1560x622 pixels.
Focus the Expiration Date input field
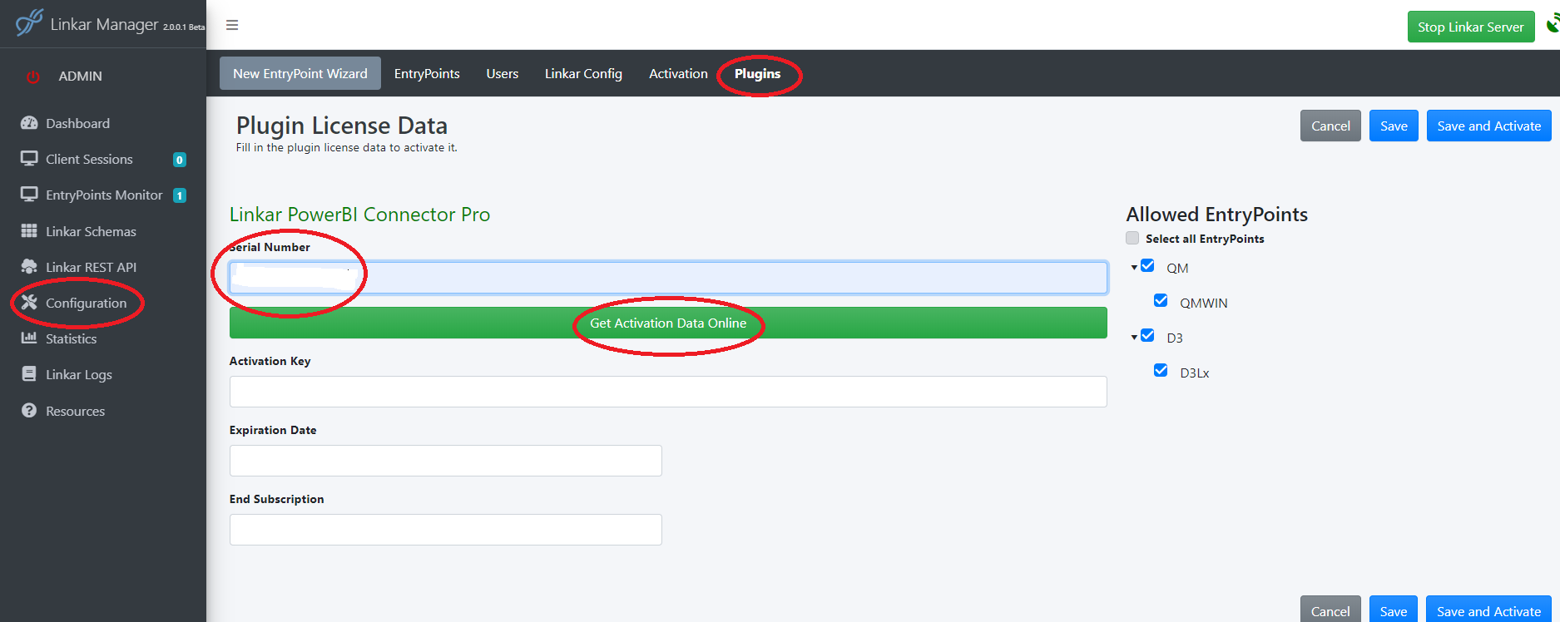(x=446, y=461)
